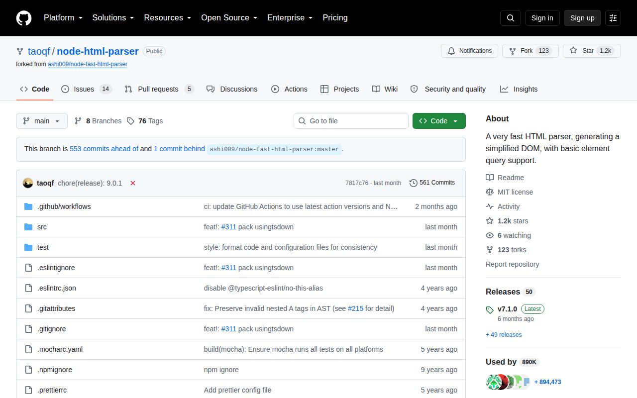Open the Actions tab
Viewport: 637px width, 398px height.
[x=289, y=89]
